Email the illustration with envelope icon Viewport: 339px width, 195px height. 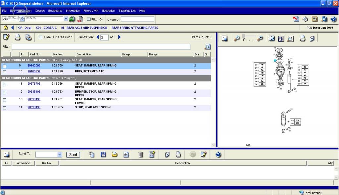(312, 39)
